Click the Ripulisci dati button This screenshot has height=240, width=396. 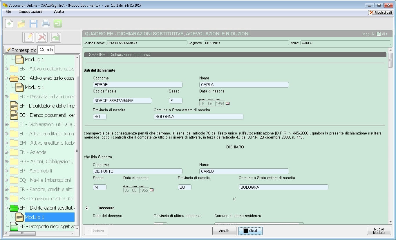coord(381,12)
